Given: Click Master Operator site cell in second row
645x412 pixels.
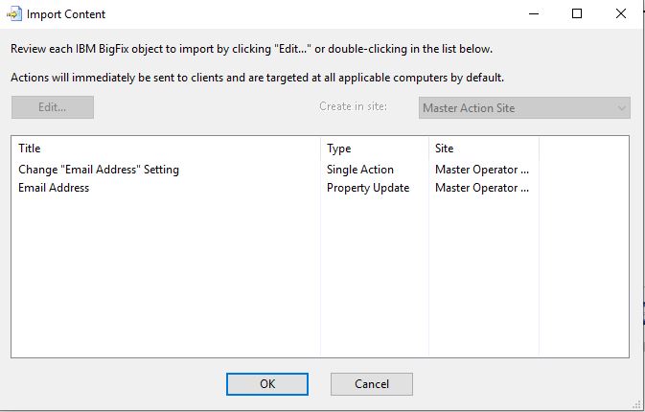Looking at the screenshot, I should (x=482, y=188).
